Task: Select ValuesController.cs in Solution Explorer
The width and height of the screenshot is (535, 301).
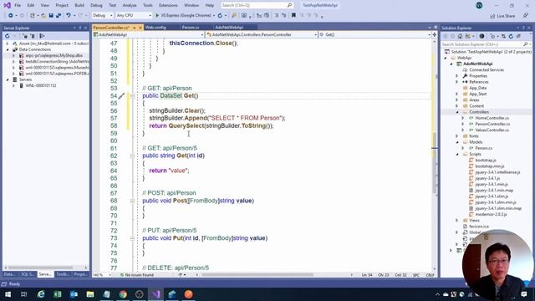Action: point(492,130)
